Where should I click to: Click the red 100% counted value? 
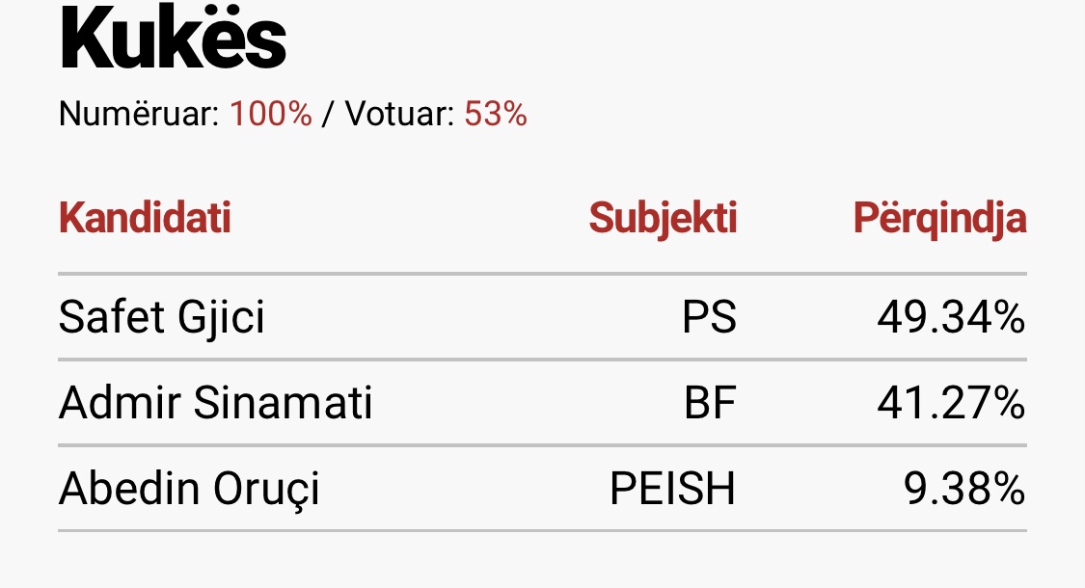click(x=270, y=115)
